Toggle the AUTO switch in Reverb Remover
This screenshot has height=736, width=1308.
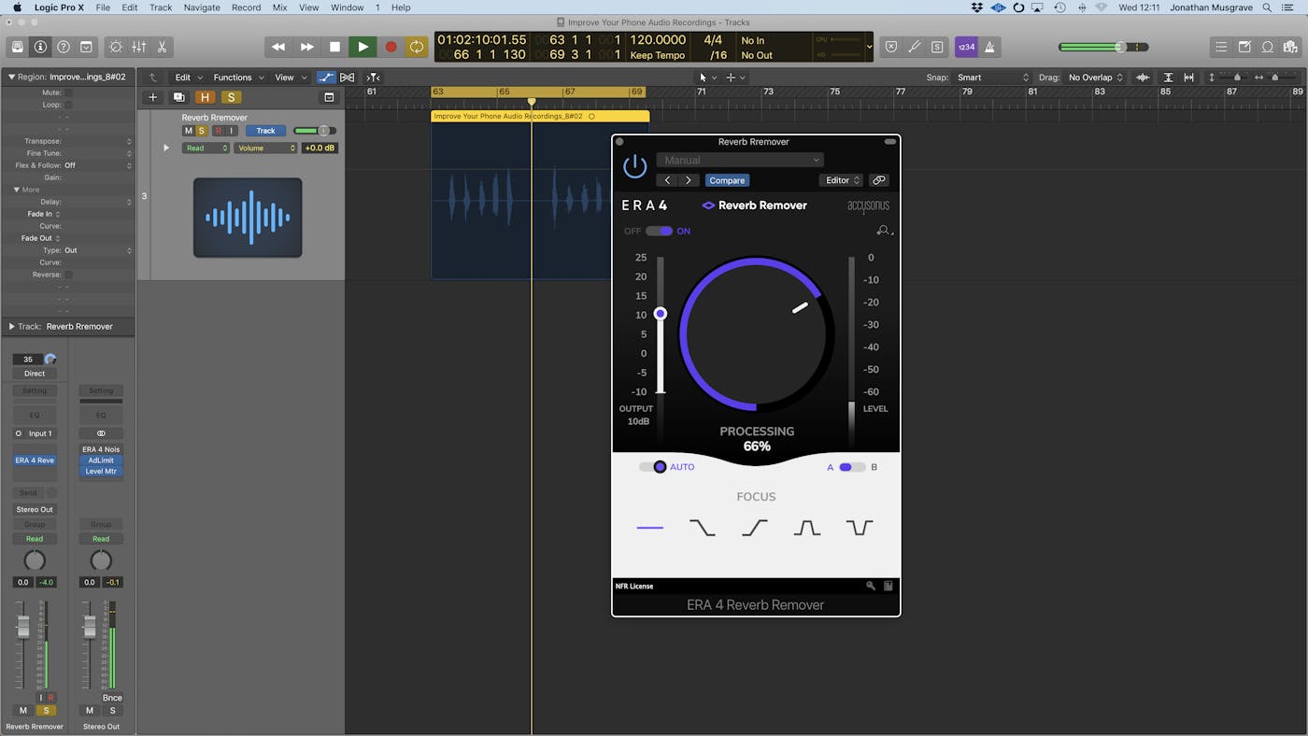coord(653,467)
